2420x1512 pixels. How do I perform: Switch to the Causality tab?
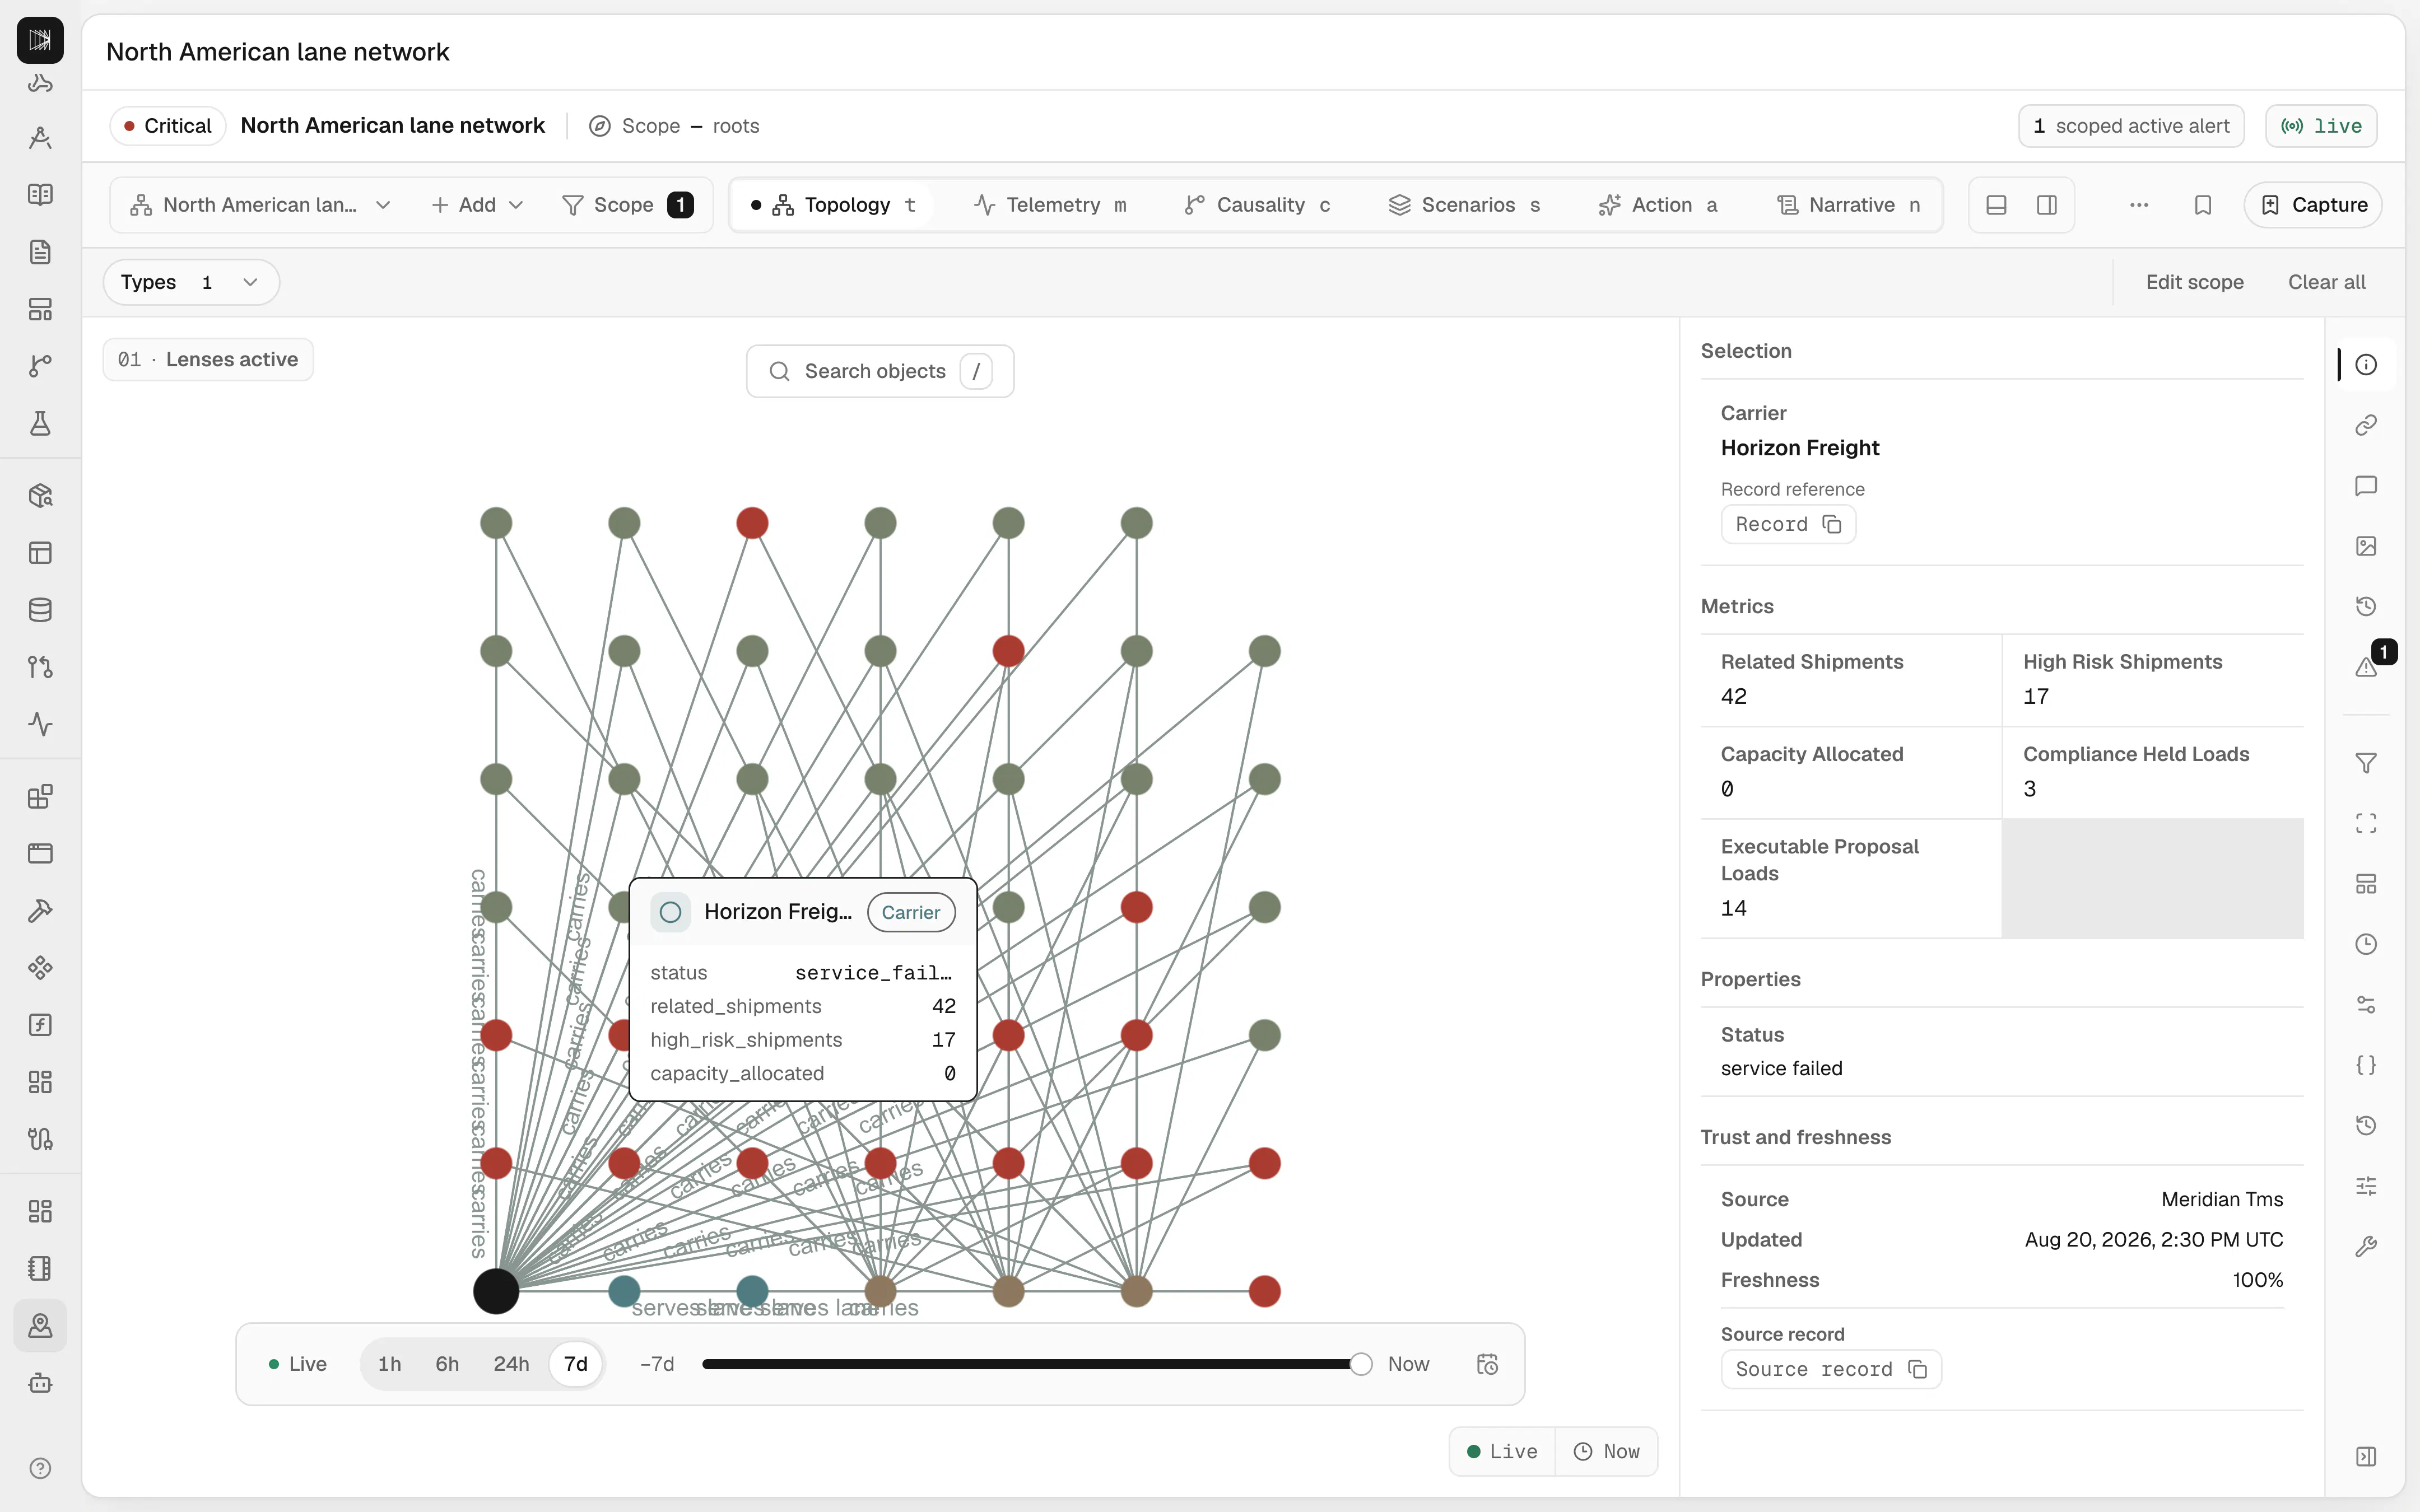pyautogui.click(x=1258, y=205)
